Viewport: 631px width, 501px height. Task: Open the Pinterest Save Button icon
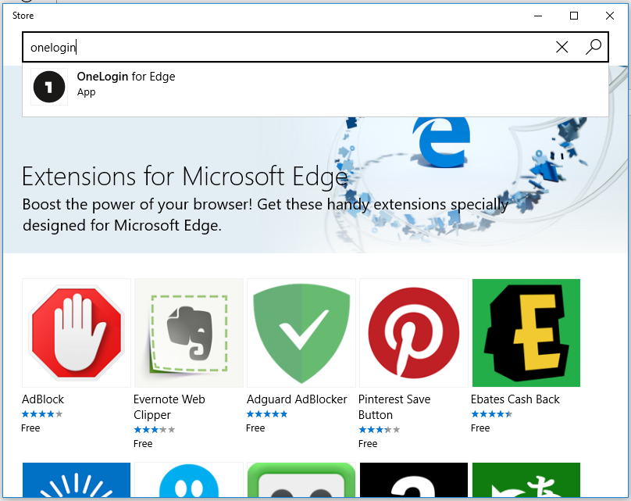click(x=414, y=333)
